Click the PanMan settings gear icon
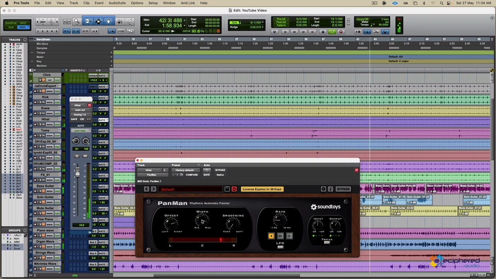Image resolution: width=496 pixels, height=279 pixels. 324,189
